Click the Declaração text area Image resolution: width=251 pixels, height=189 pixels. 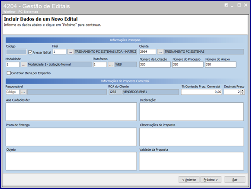pos(192,112)
